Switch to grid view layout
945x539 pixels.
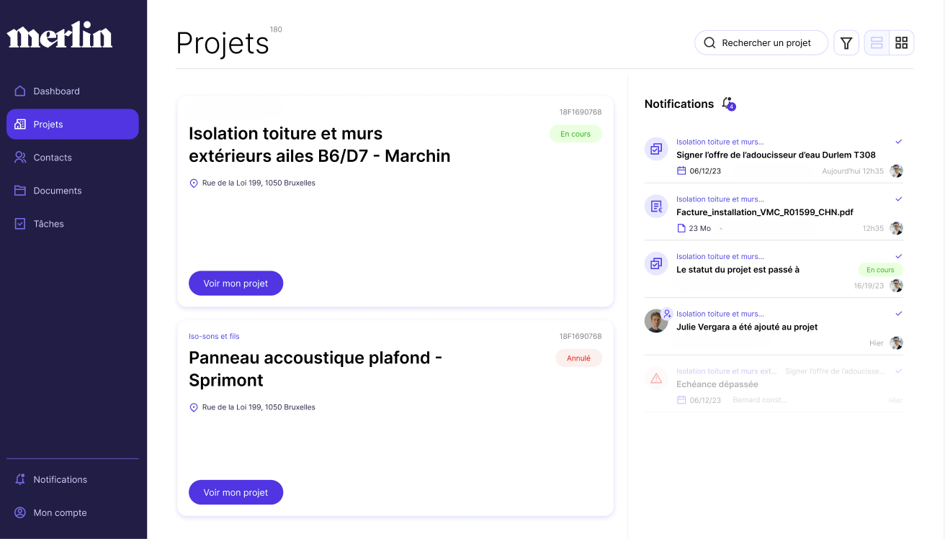coord(901,43)
